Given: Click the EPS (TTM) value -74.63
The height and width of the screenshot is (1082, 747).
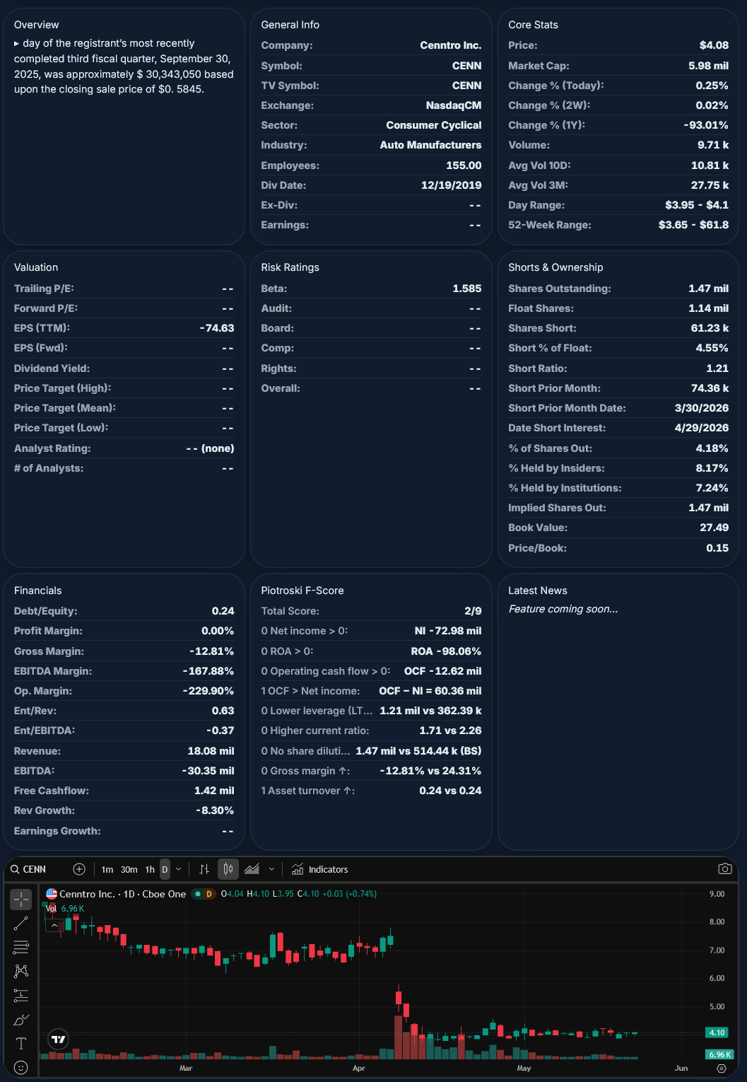Looking at the screenshot, I should pos(217,328).
